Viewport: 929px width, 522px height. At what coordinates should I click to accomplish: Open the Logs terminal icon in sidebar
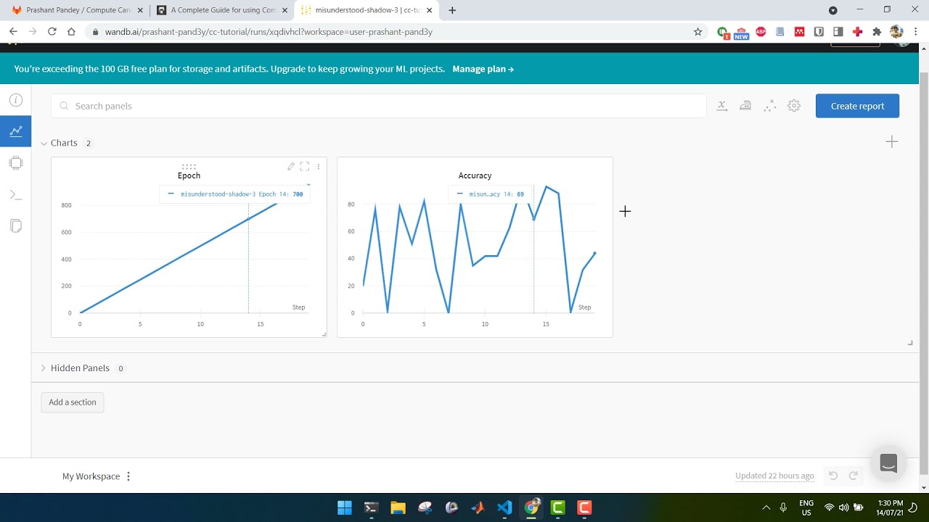(15, 195)
